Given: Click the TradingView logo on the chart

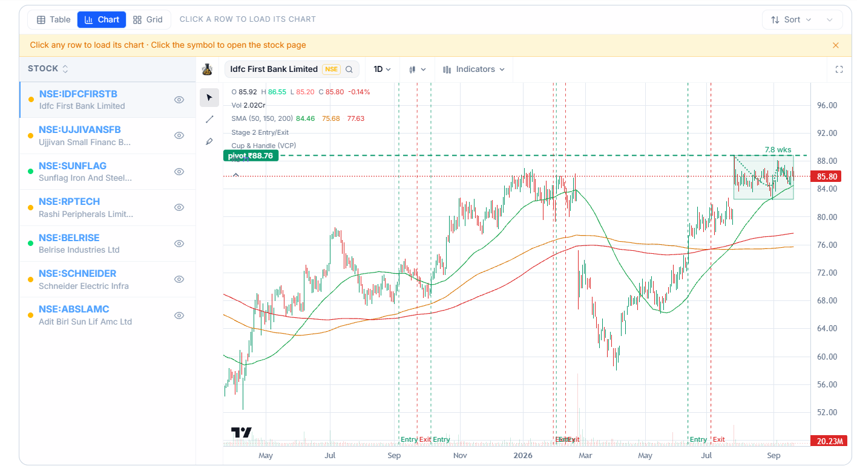Looking at the screenshot, I should click(241, 432).
